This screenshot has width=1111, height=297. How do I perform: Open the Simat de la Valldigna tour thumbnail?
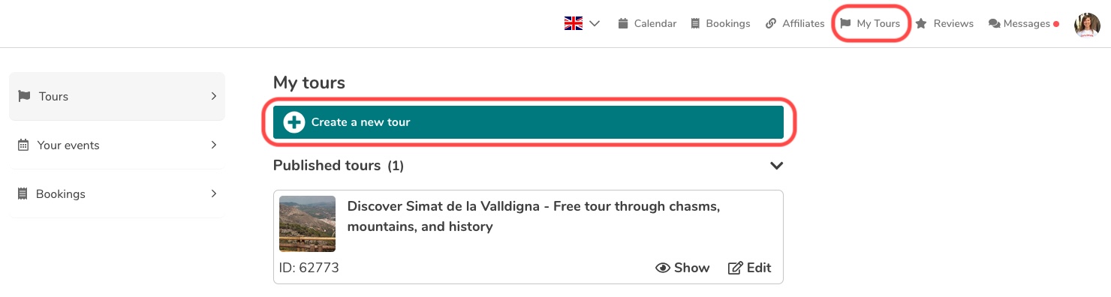coord(307,223)
